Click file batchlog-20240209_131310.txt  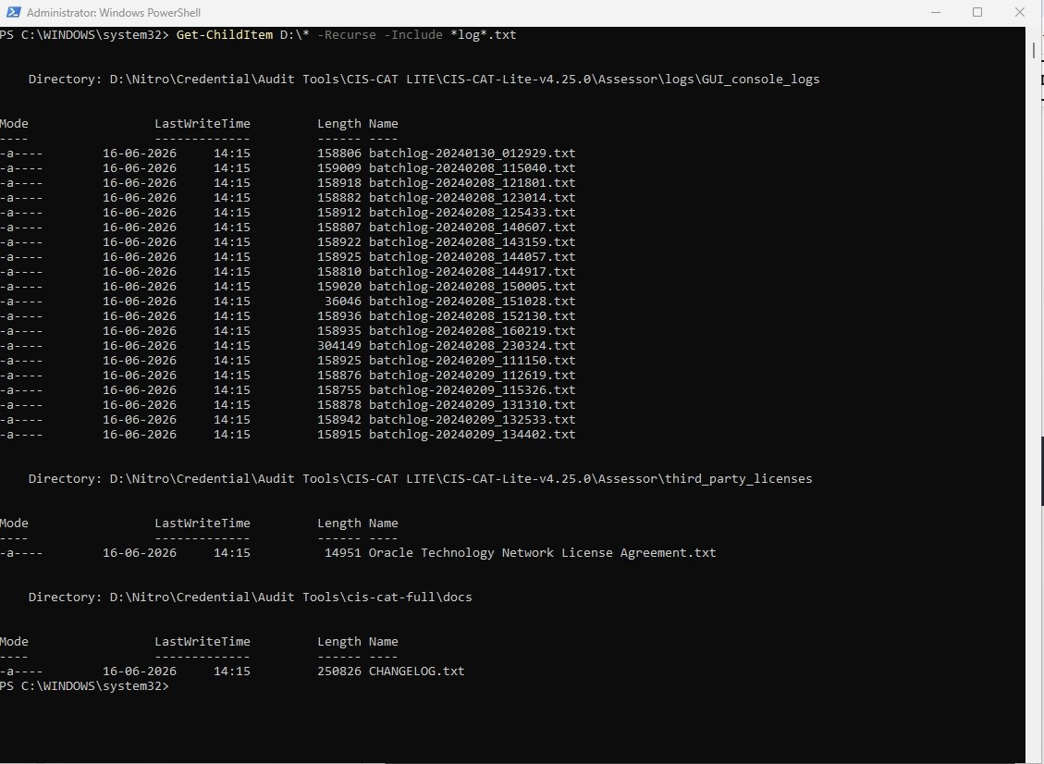click(472, 405)
